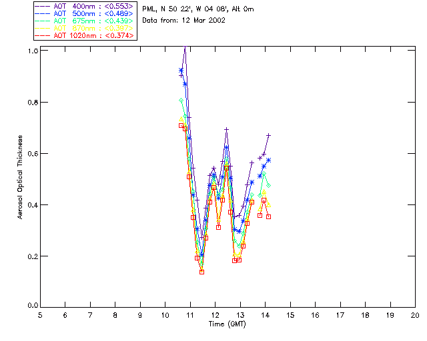Click the AOT 400nm purple legend entry

(x=85, y=6)
